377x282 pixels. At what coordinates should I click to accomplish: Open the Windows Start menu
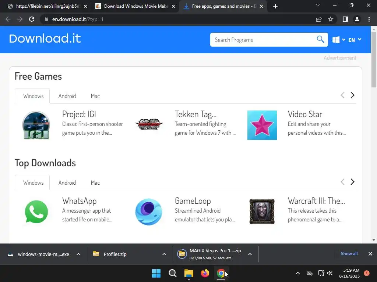156,273
